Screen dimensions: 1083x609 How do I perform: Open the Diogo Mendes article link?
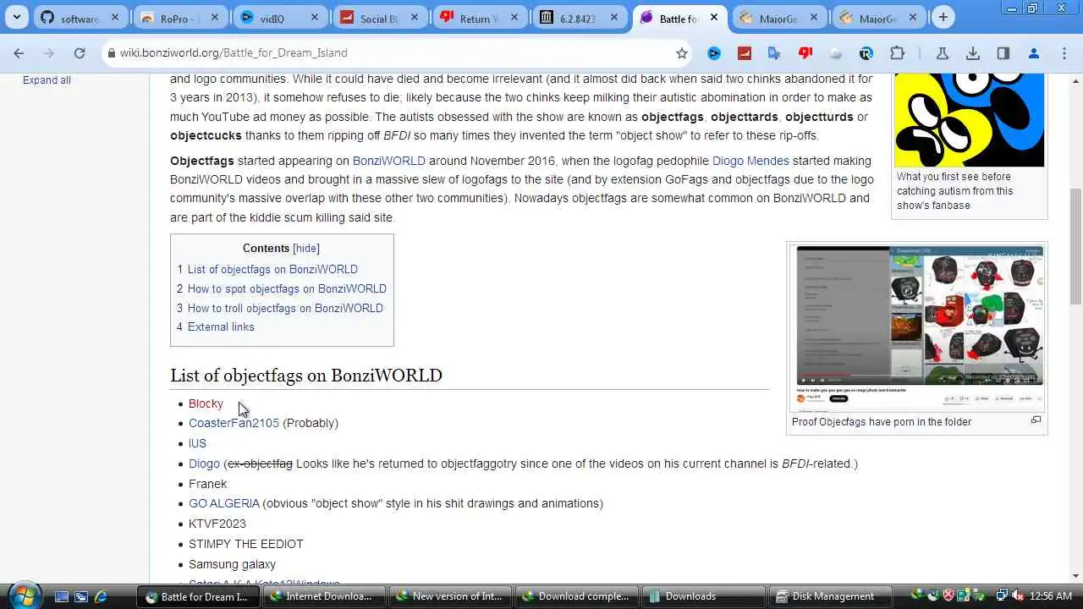(750, 161)
